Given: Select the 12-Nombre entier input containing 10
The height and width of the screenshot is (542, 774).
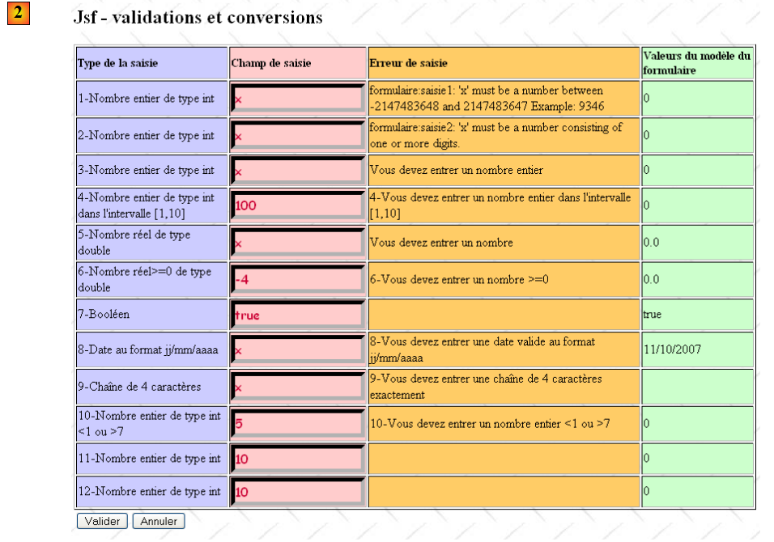Looking at the screenshot, I should point(297,492).
